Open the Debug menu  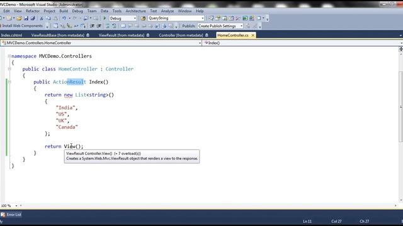77,11
